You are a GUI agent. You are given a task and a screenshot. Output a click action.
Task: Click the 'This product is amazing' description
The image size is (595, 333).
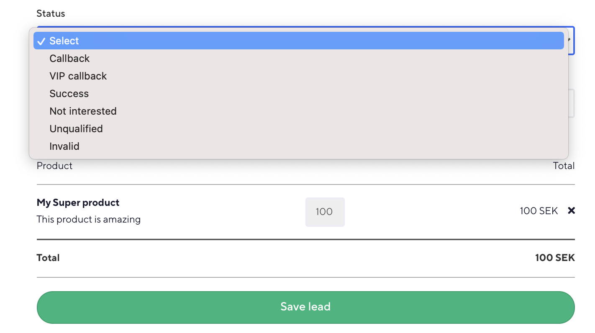[88, 219]
